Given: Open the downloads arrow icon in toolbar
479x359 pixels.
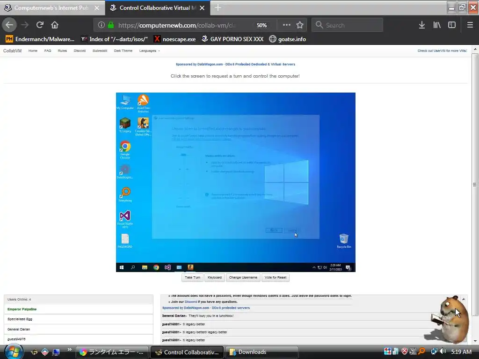Looking at the screenshot, I should click(x=422, y=25).
